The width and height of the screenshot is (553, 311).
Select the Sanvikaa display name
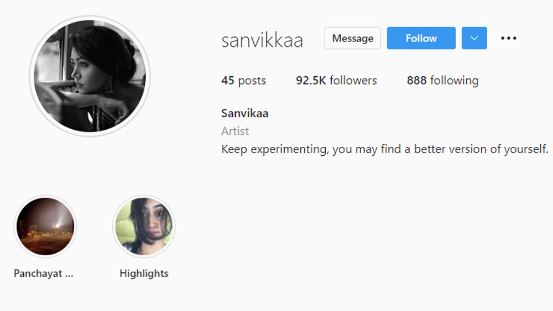pos(245,113)
